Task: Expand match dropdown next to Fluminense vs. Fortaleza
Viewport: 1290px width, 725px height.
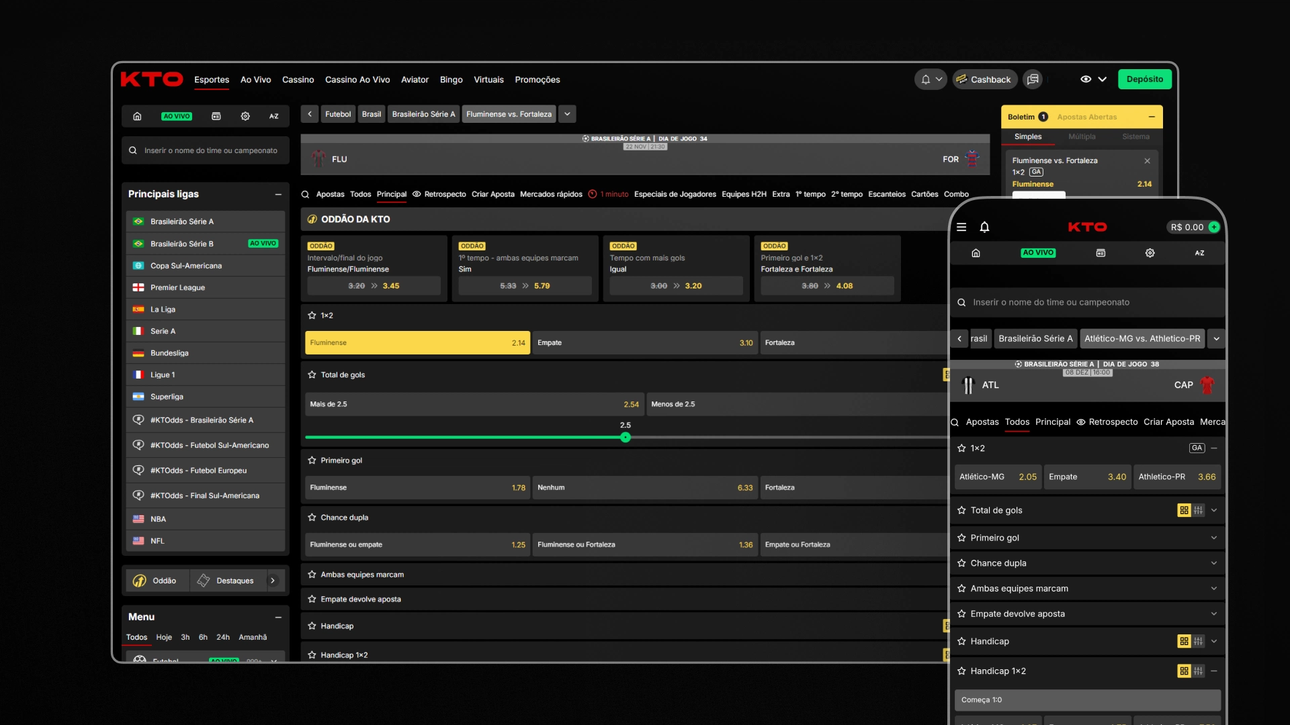Action: pyautogui.click(x=567, y=114)
